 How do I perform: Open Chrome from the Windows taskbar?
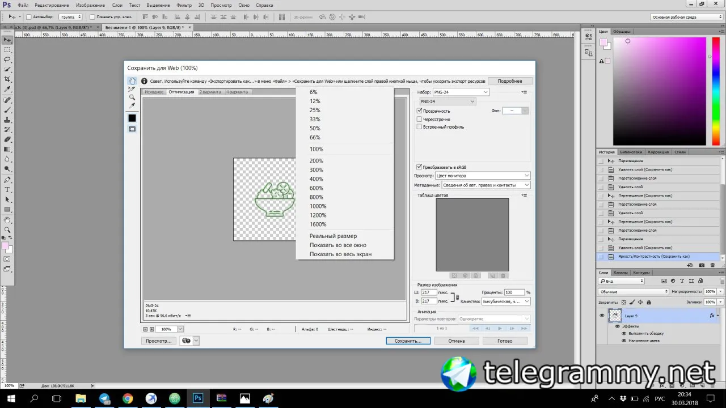pyautogui.click(x=127, y=398)
